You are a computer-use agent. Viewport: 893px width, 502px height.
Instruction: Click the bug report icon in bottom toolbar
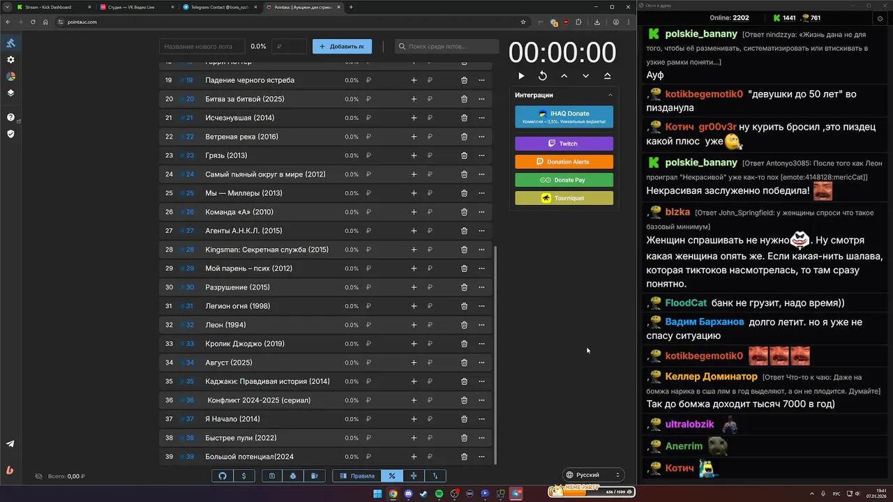point(293,476)
